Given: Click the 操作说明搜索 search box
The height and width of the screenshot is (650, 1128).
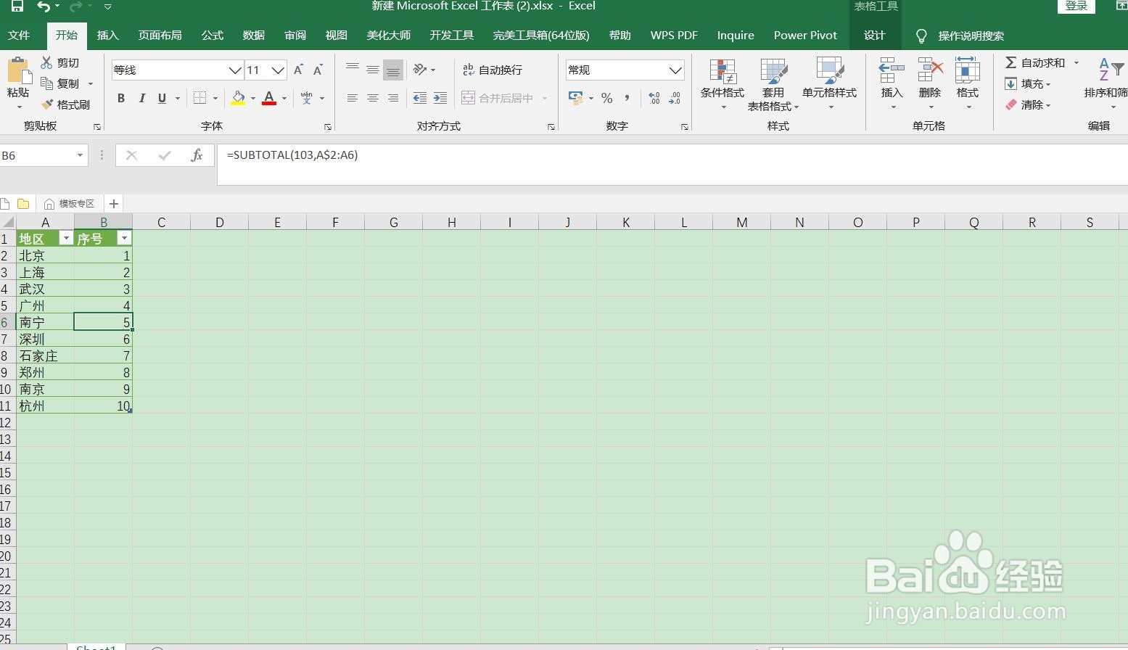Looking at the screenshot, I should coord(971,36).
